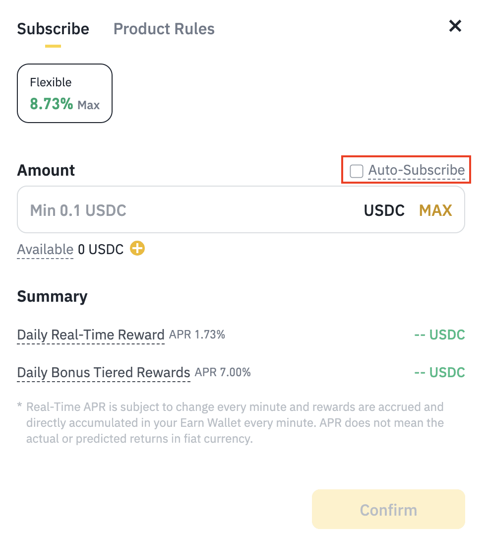Screen dimensions: 486x536
Task: Click the yellow plus icon beside Available balance
Action: [137, 248]
